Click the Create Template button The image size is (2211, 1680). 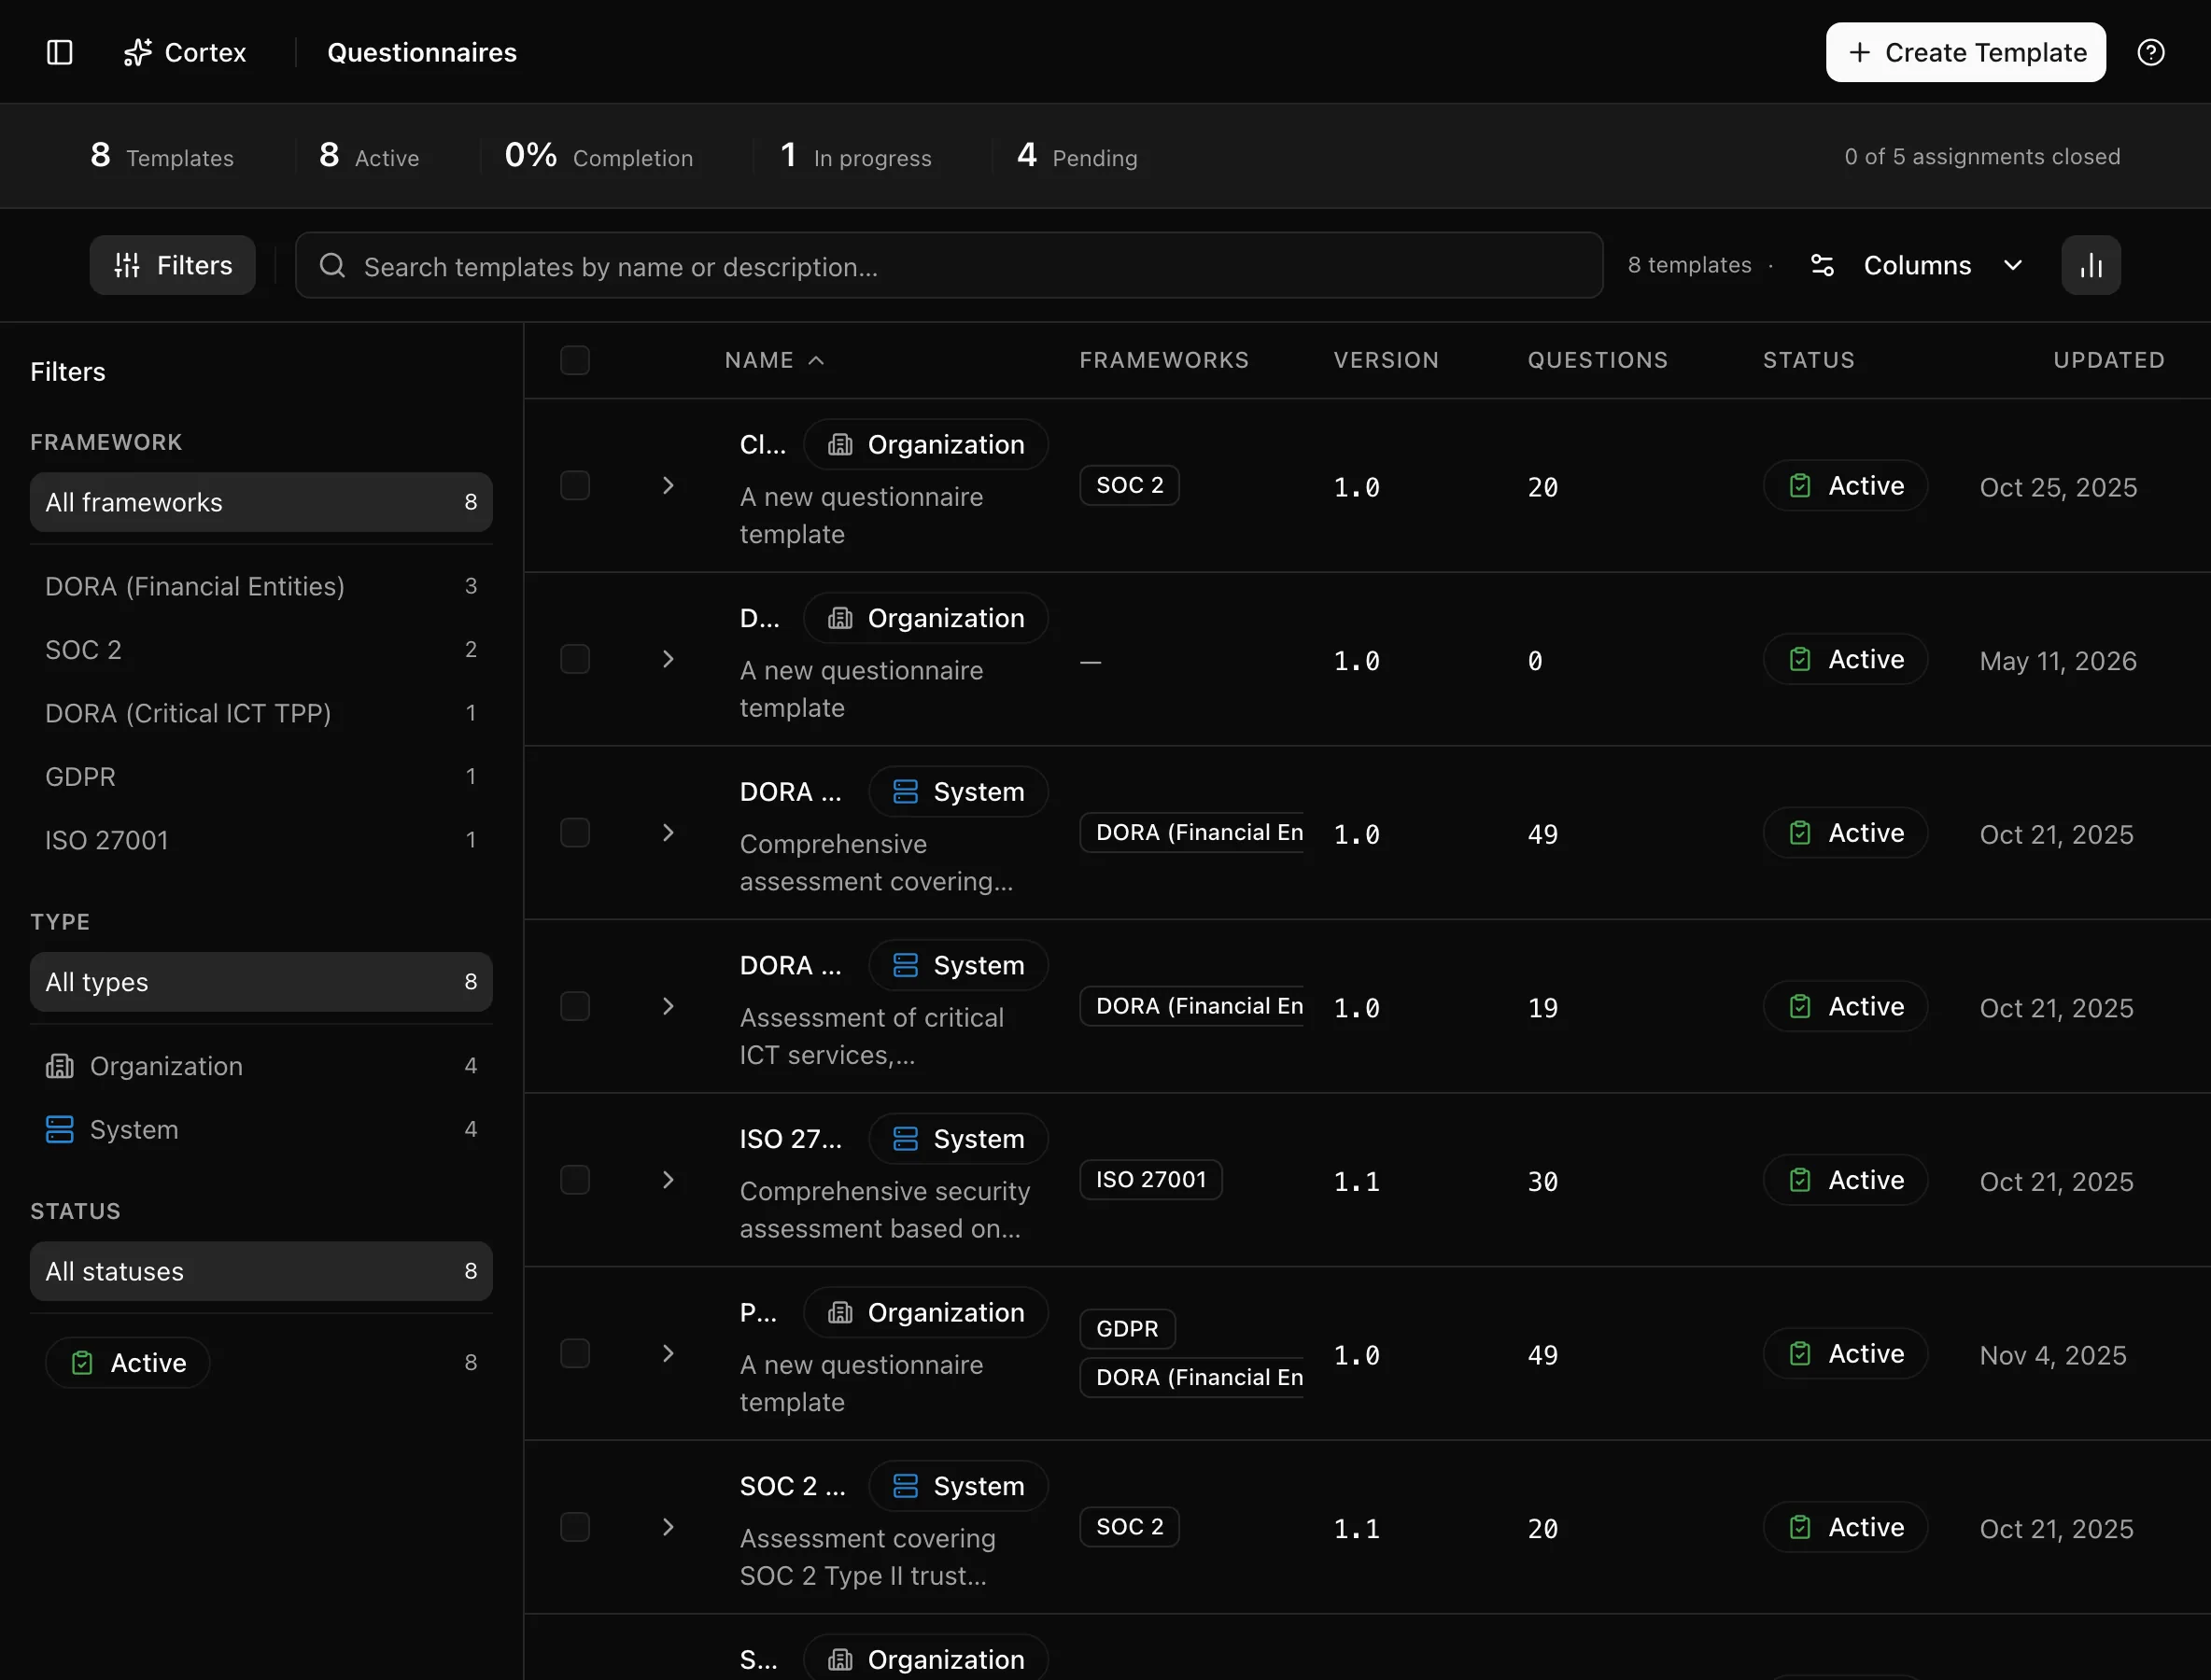tap(1965, 52)
